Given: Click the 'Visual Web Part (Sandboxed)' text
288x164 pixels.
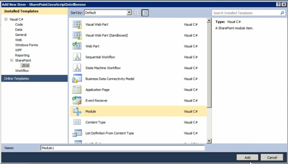Looking at the screenshot, I should point(106,35).
